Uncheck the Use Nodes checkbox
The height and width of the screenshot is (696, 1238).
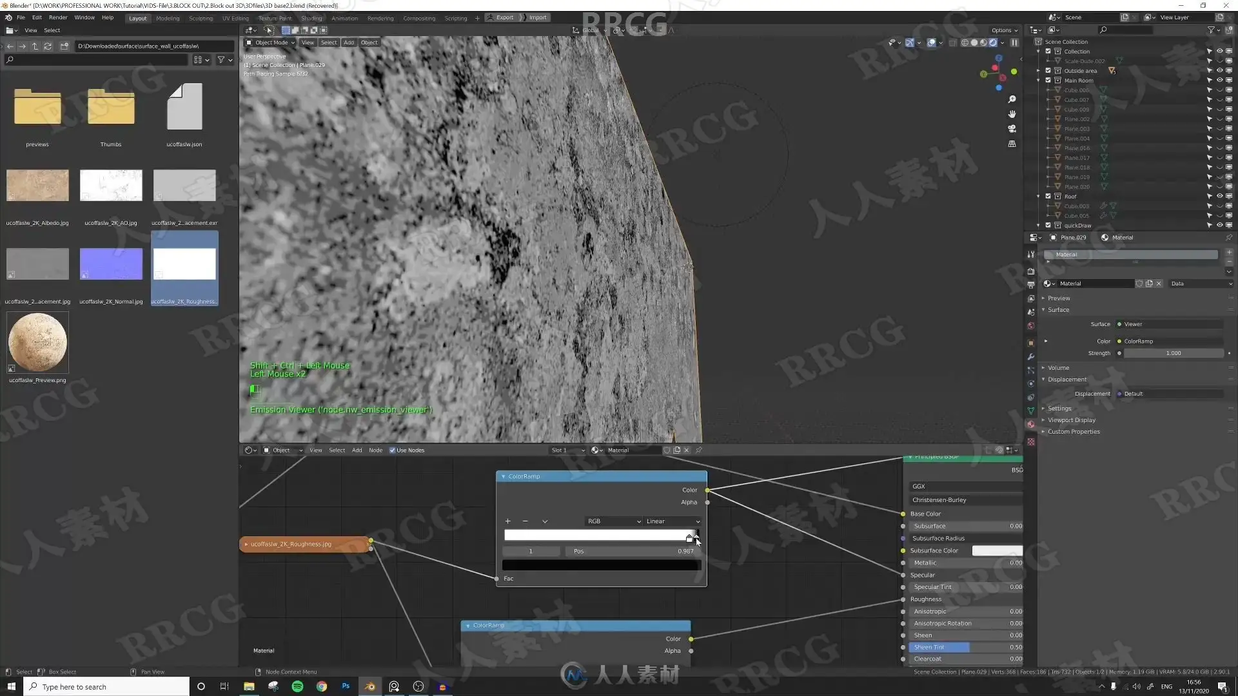tap(392, 450)
